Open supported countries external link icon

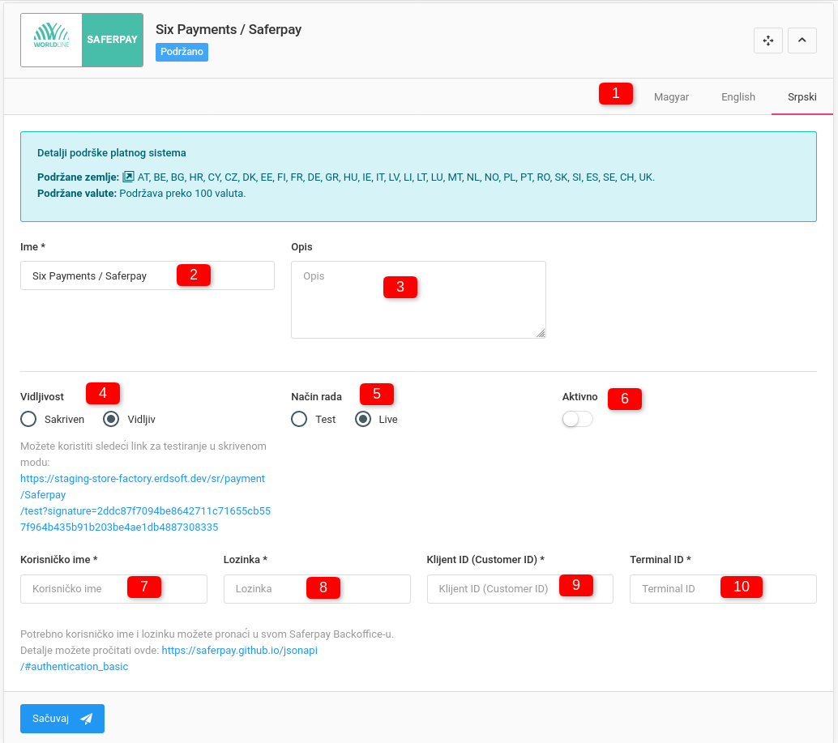[128, 177]
